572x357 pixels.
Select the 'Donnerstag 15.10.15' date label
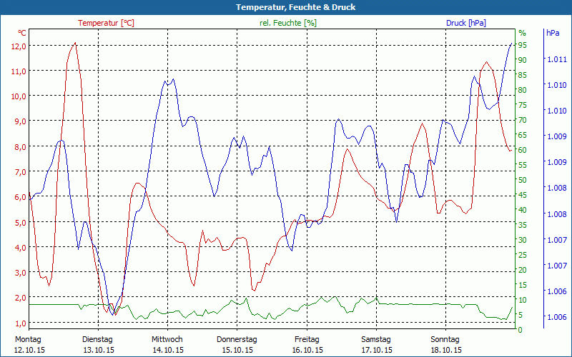237,344
